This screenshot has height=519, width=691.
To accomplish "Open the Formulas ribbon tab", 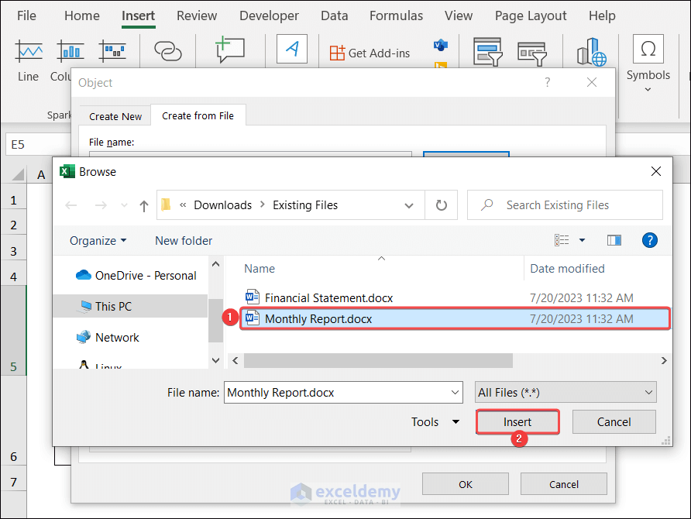I will (x=396, y=15).
